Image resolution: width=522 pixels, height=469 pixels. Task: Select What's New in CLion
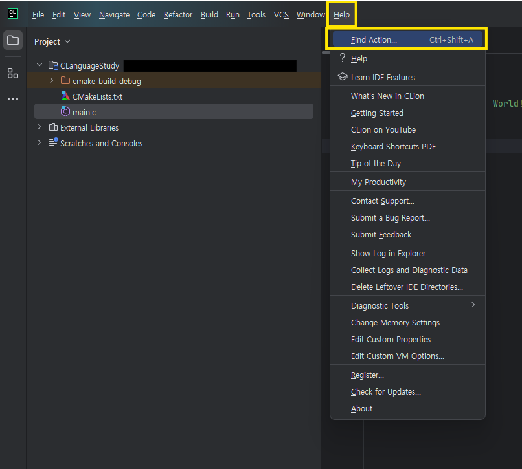[407, 96]
